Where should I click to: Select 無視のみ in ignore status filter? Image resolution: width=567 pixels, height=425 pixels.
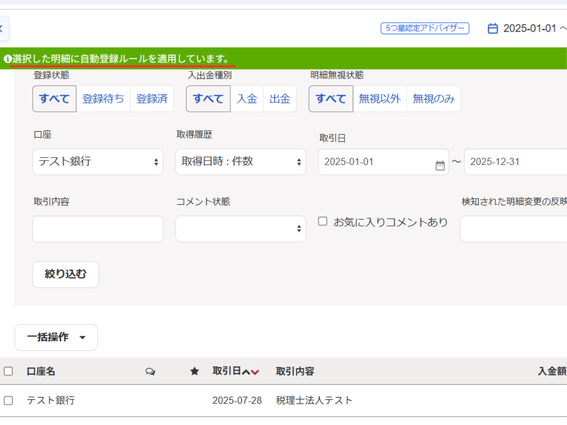coord(434,99)
